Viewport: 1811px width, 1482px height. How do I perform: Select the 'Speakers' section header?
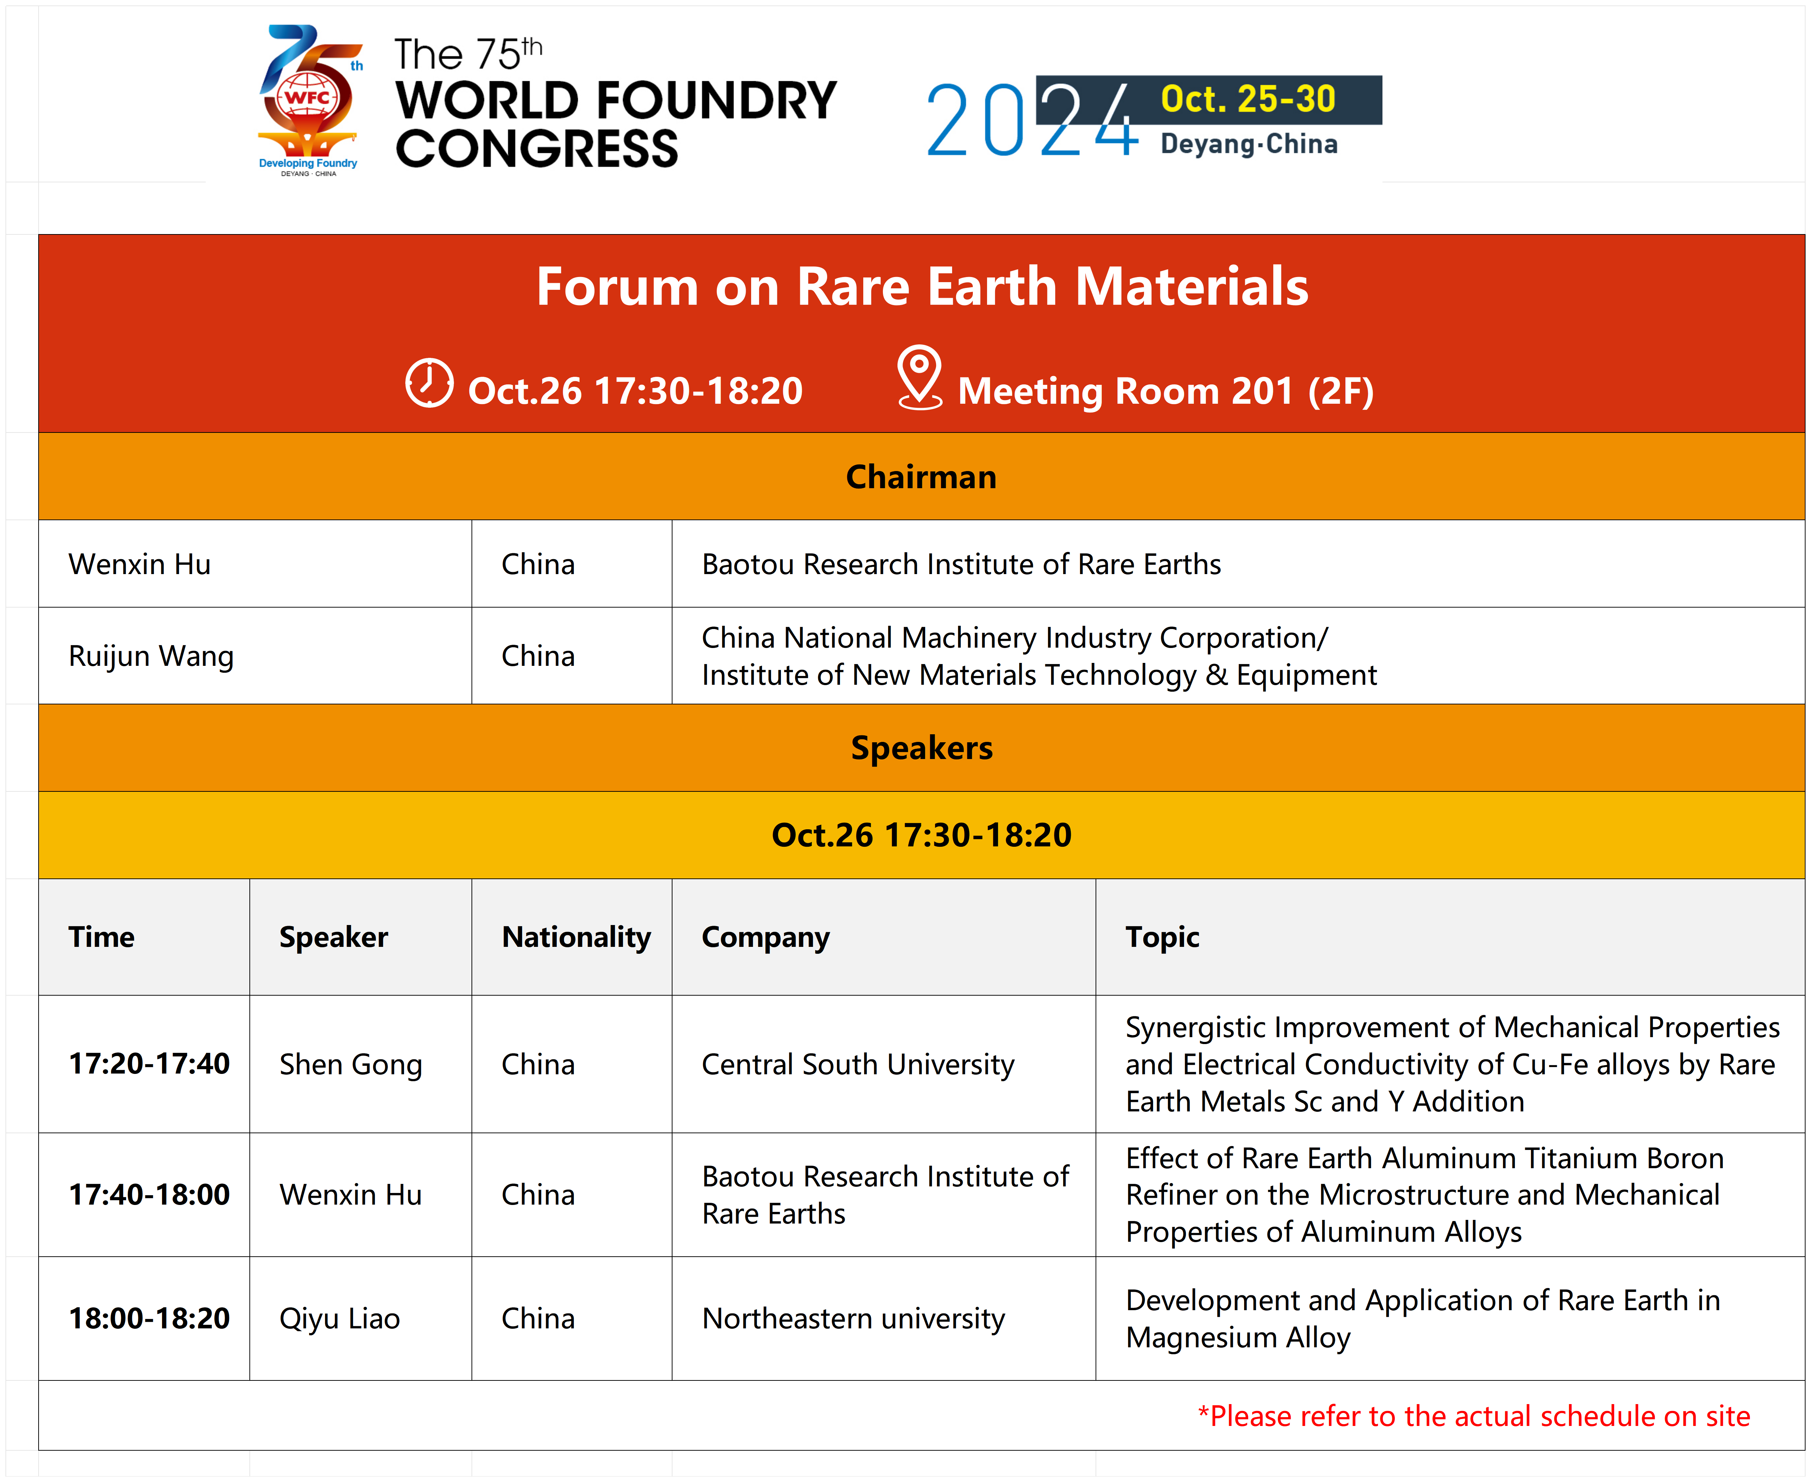tap(921, 748)
